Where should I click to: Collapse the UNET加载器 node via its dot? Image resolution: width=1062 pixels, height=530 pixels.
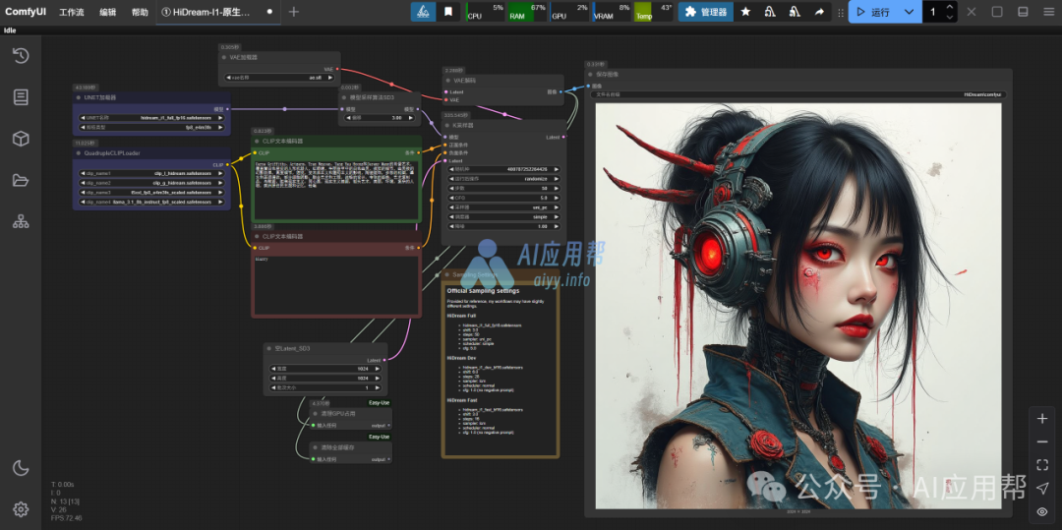(x=79, y=97)
